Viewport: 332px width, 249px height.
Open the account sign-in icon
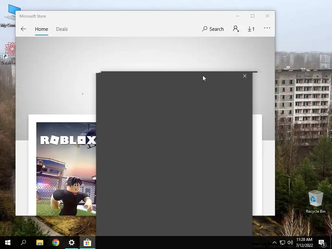coord(236,29)
